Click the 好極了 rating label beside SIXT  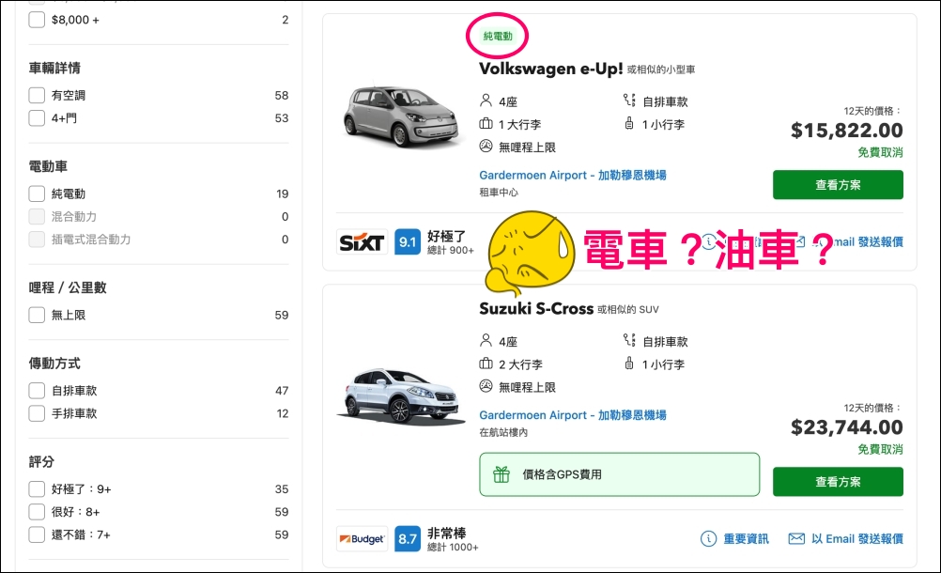coord(446,236)
